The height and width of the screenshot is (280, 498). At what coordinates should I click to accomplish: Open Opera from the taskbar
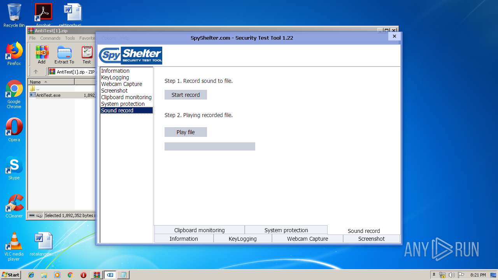coord(83,275)
